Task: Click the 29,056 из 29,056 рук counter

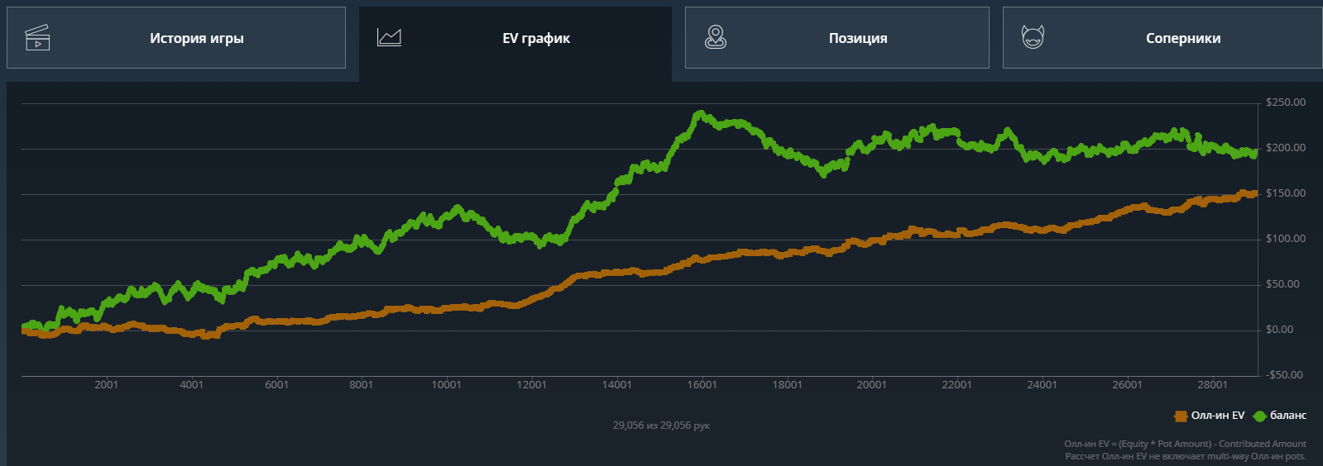Action: (x=661, y=426)
